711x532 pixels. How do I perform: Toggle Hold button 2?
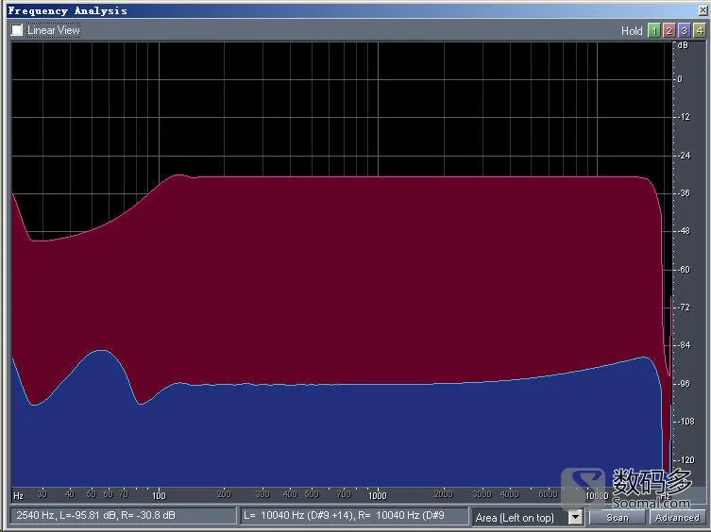pyautogui.click(x=669, y=30)
